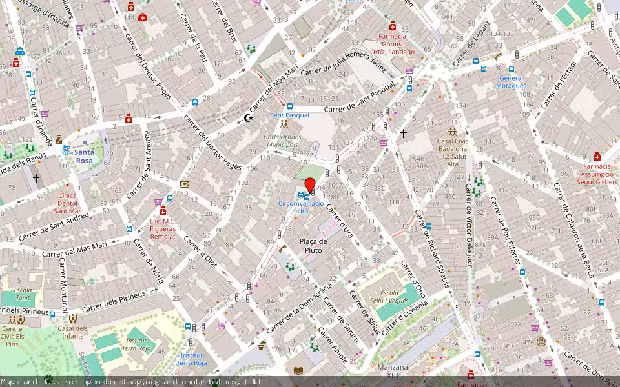This screenshot has width=620, height=387.
Task: Click the Casal dels Infants community icon
Action: click(x=73, y=319)
